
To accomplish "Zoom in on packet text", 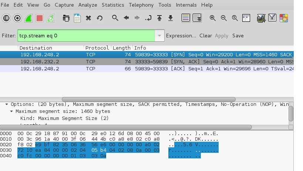I will pyautogui.click(x=213, y=18).
